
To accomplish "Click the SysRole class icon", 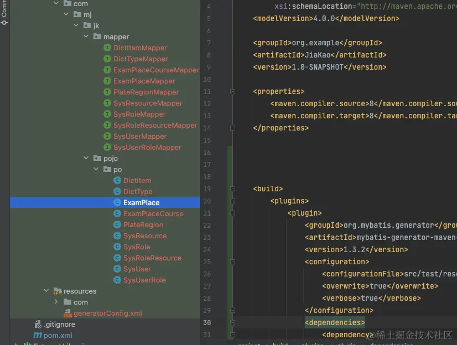I will tap(117, 247).
